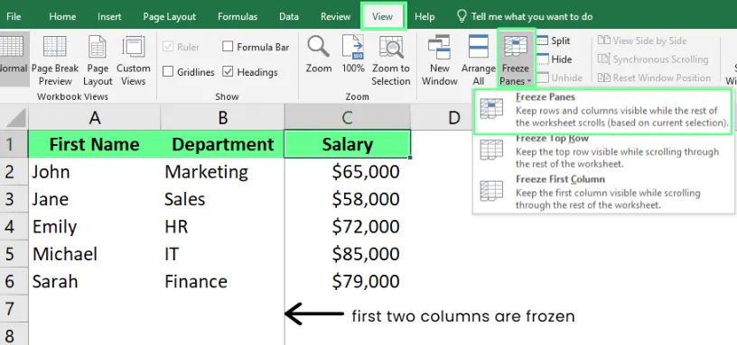Viewport: 737px width, 345px height.
Task: Open the Review tab
Action: (336, 16)
